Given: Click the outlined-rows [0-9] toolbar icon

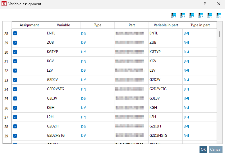Looking at the screenshot, I should (201, 15).
